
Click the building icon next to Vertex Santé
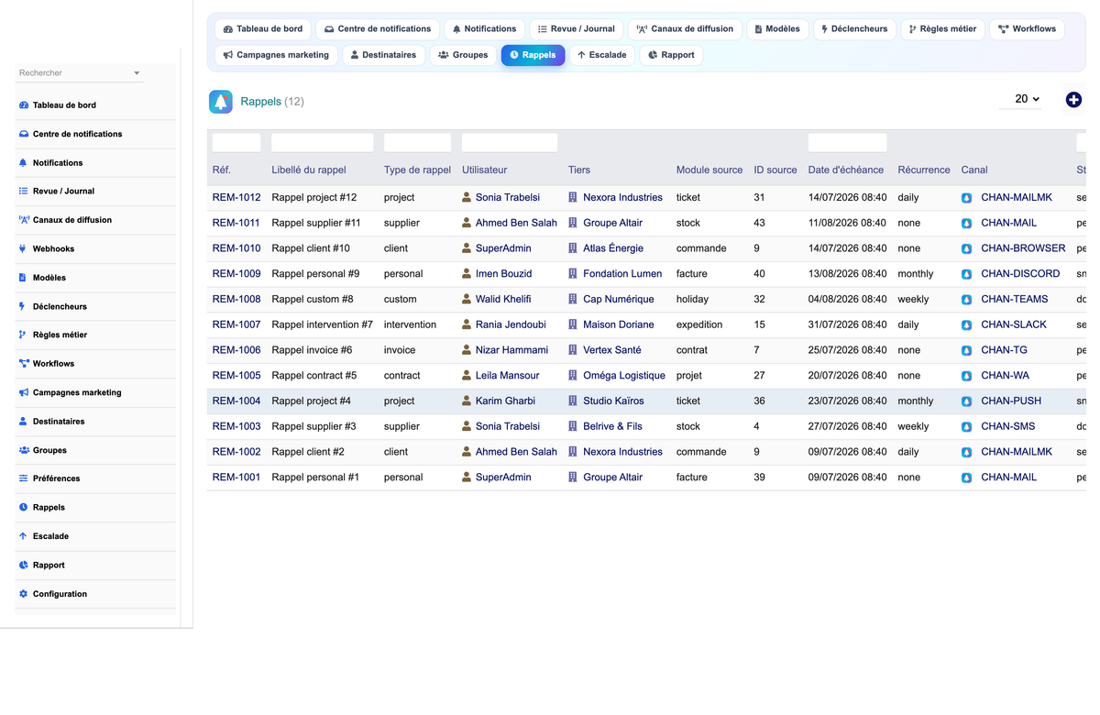click(573, 350)
